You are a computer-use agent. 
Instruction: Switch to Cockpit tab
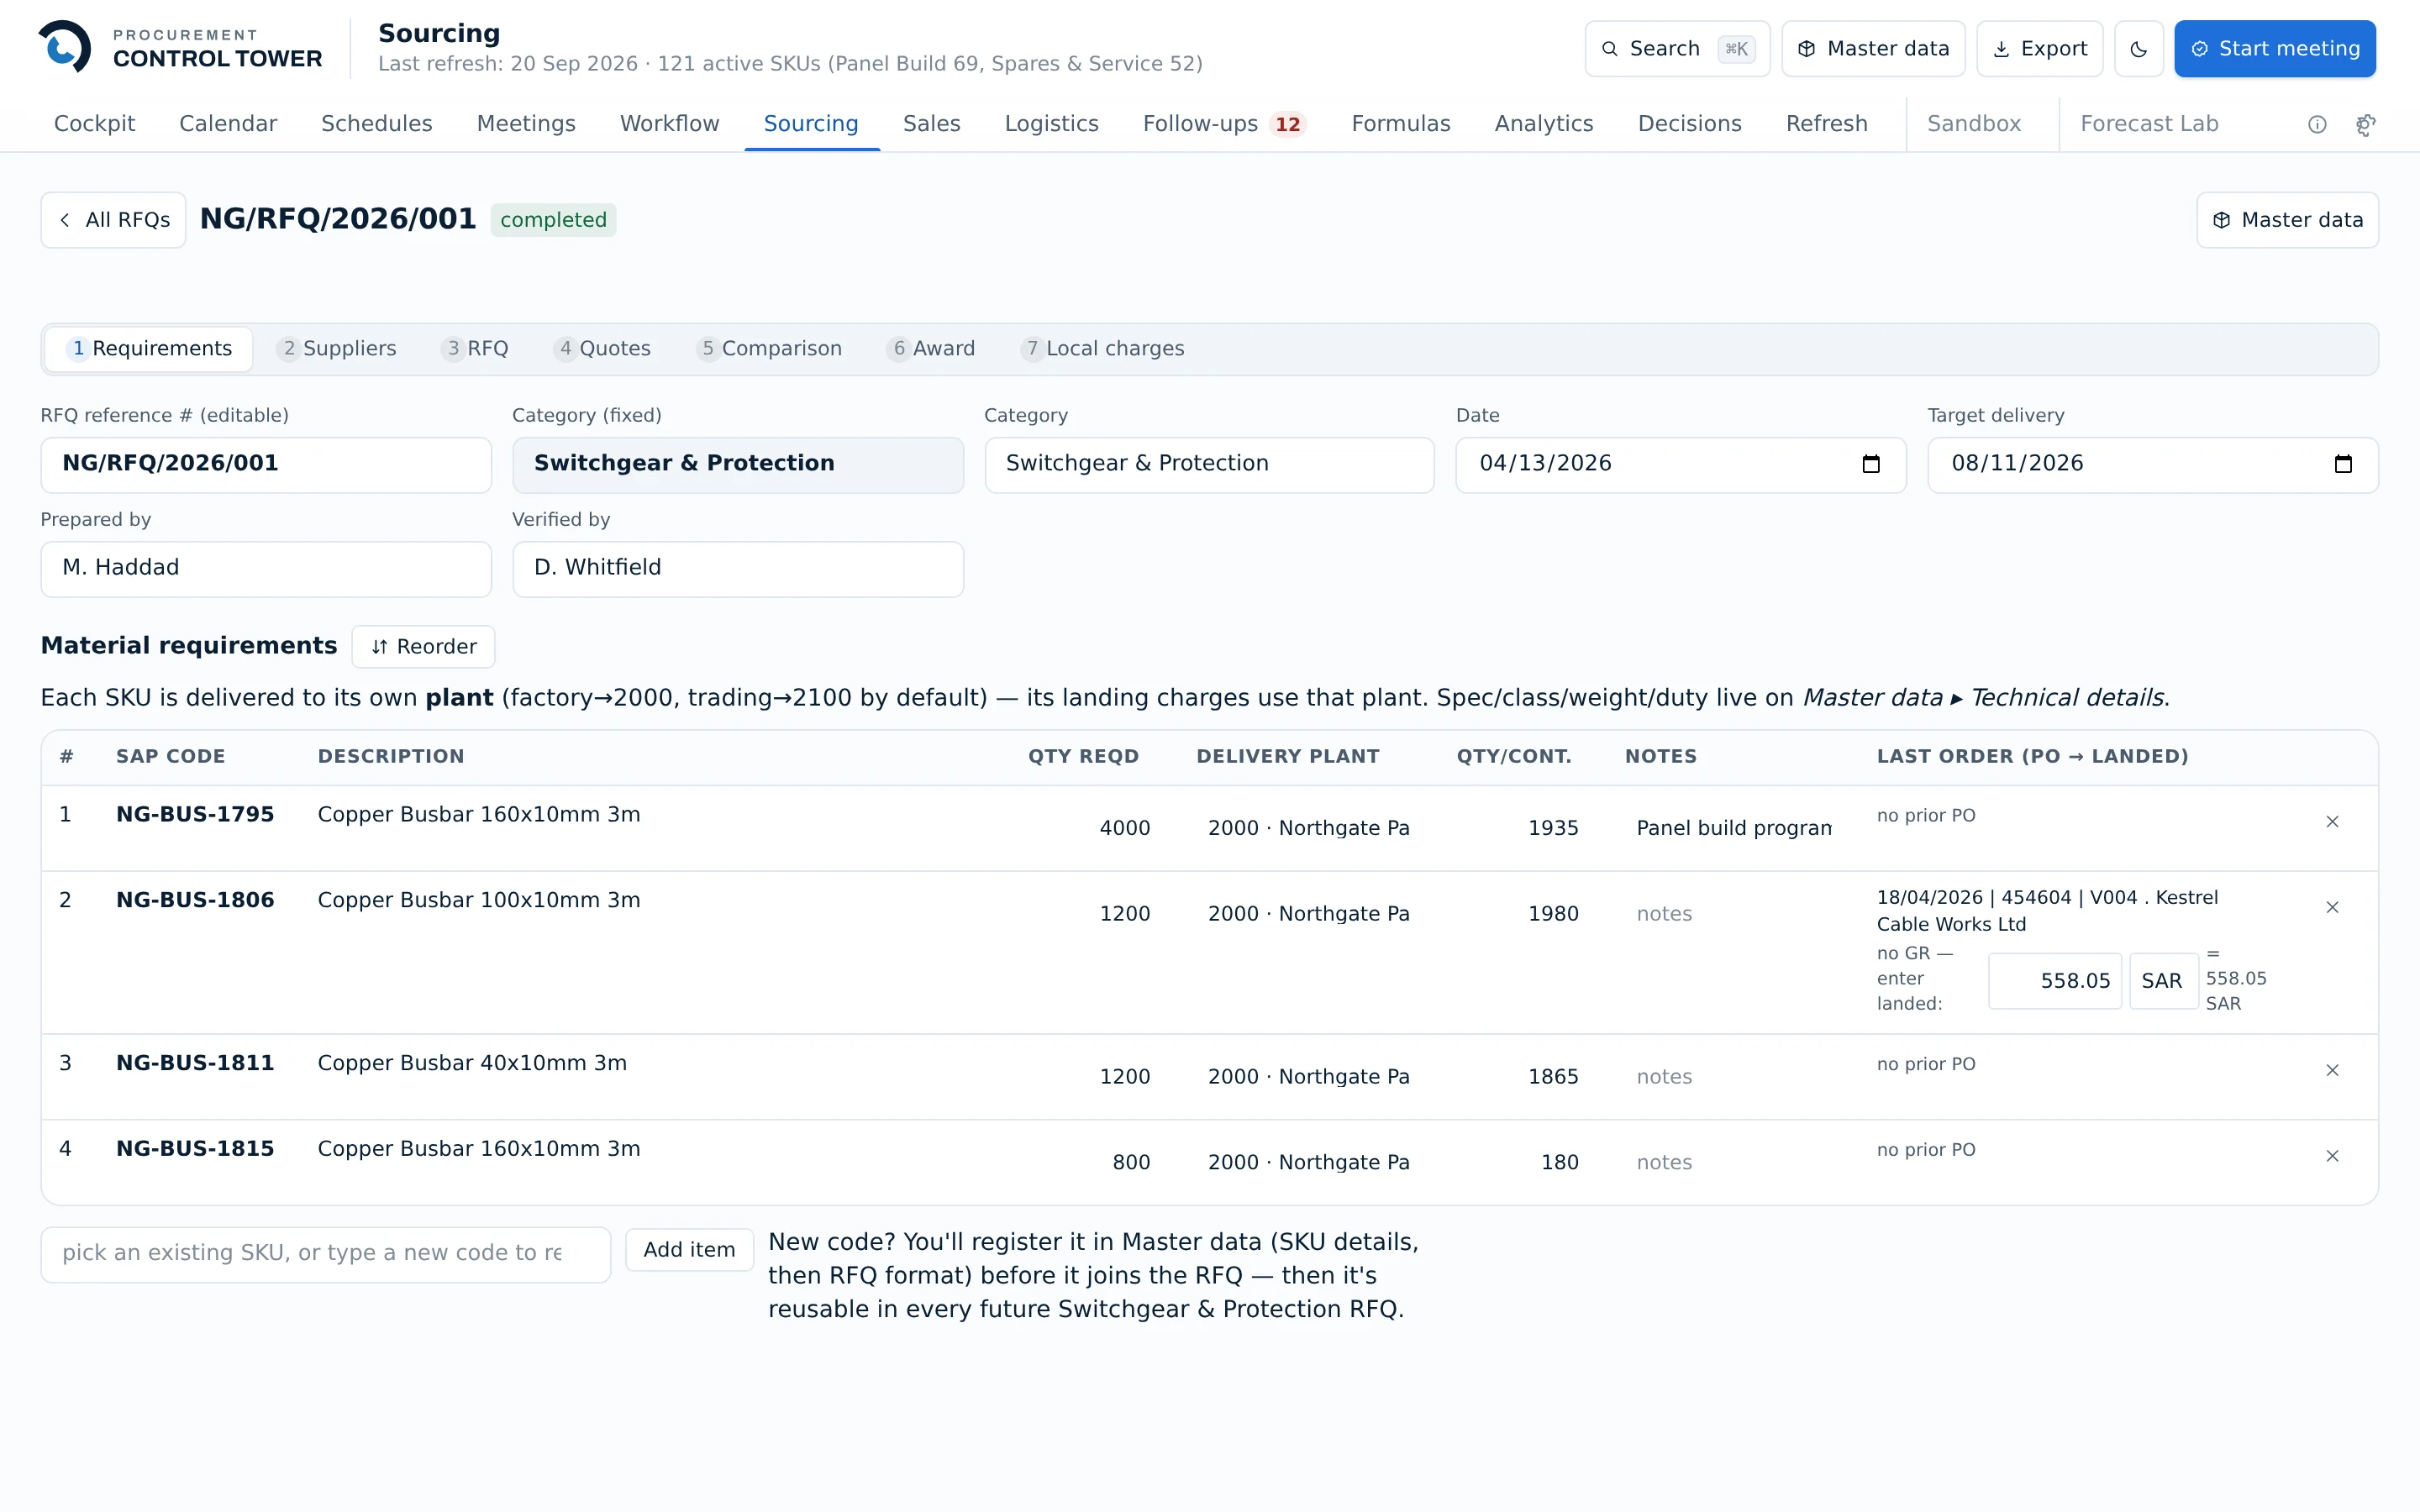pyautogui.click(x=94, y=124)
